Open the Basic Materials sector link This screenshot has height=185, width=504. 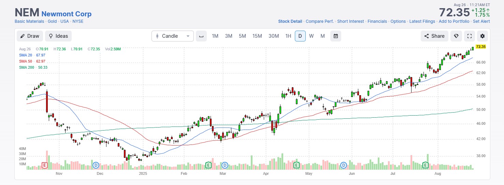[29, 21]
